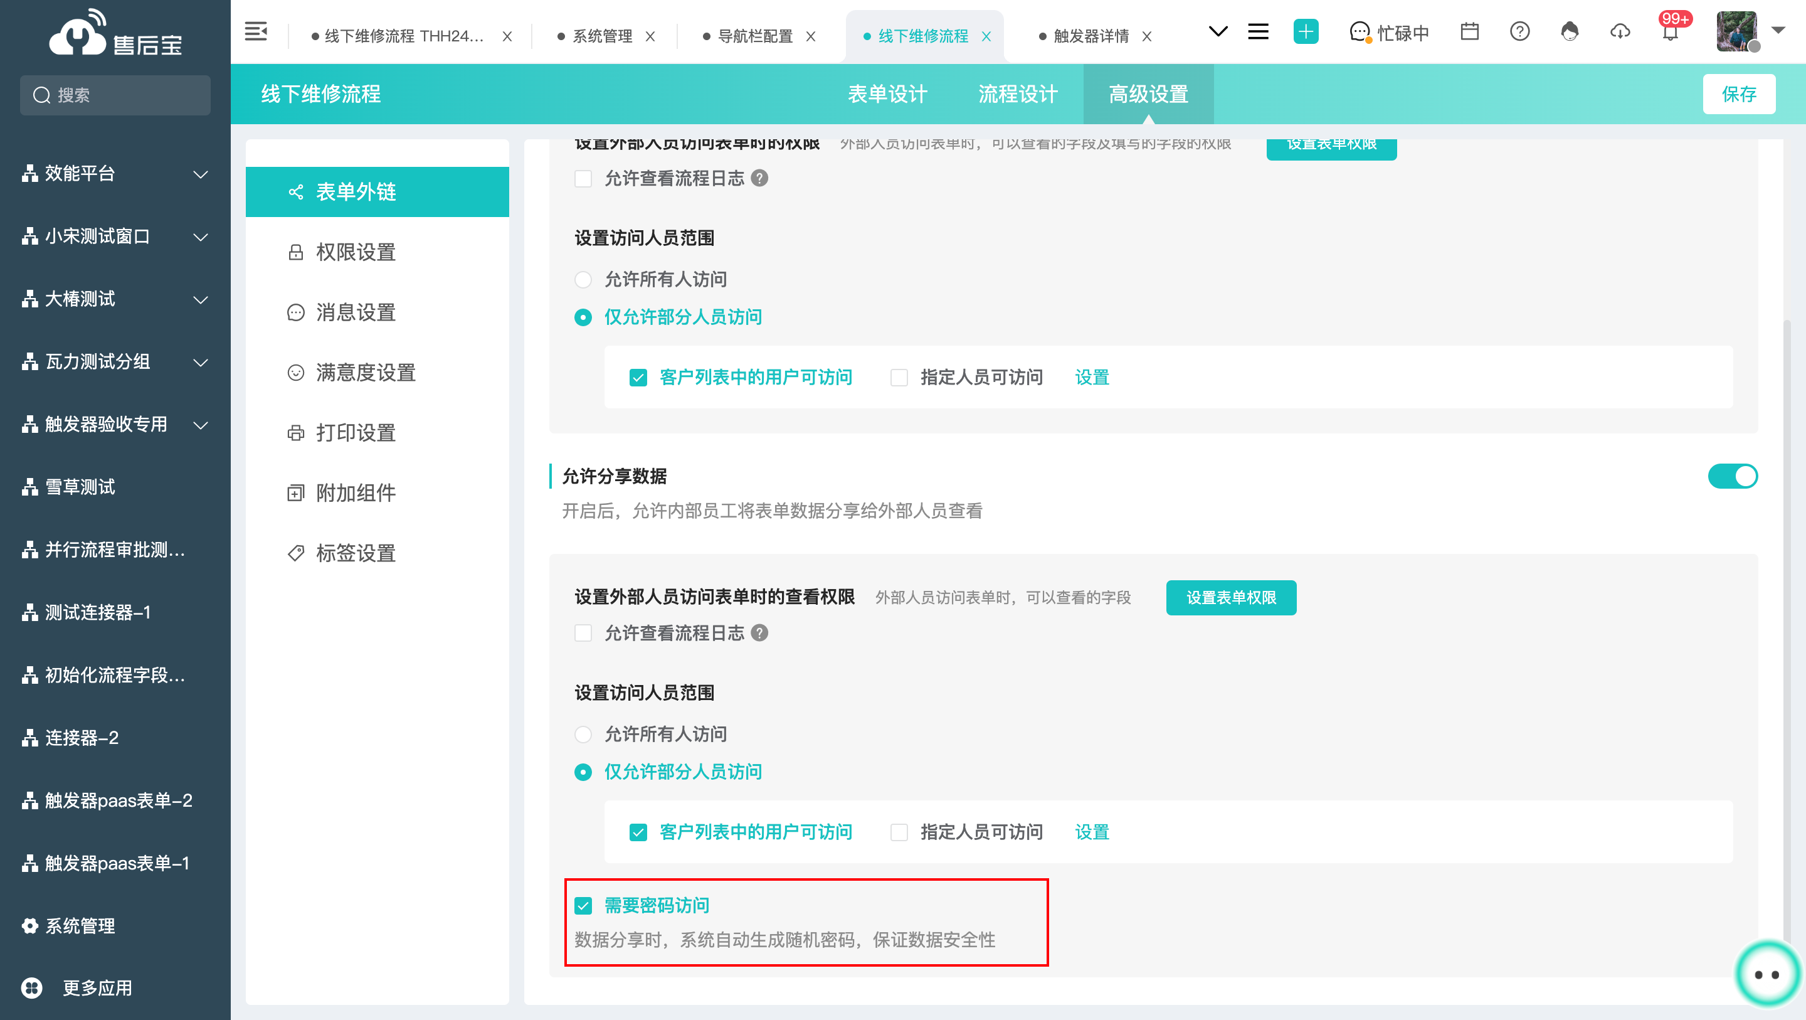Uncheck the second 客户列表中的用户可访问 checkbox
This screenshot has height=1020, width=1806.
pos(638,832)
